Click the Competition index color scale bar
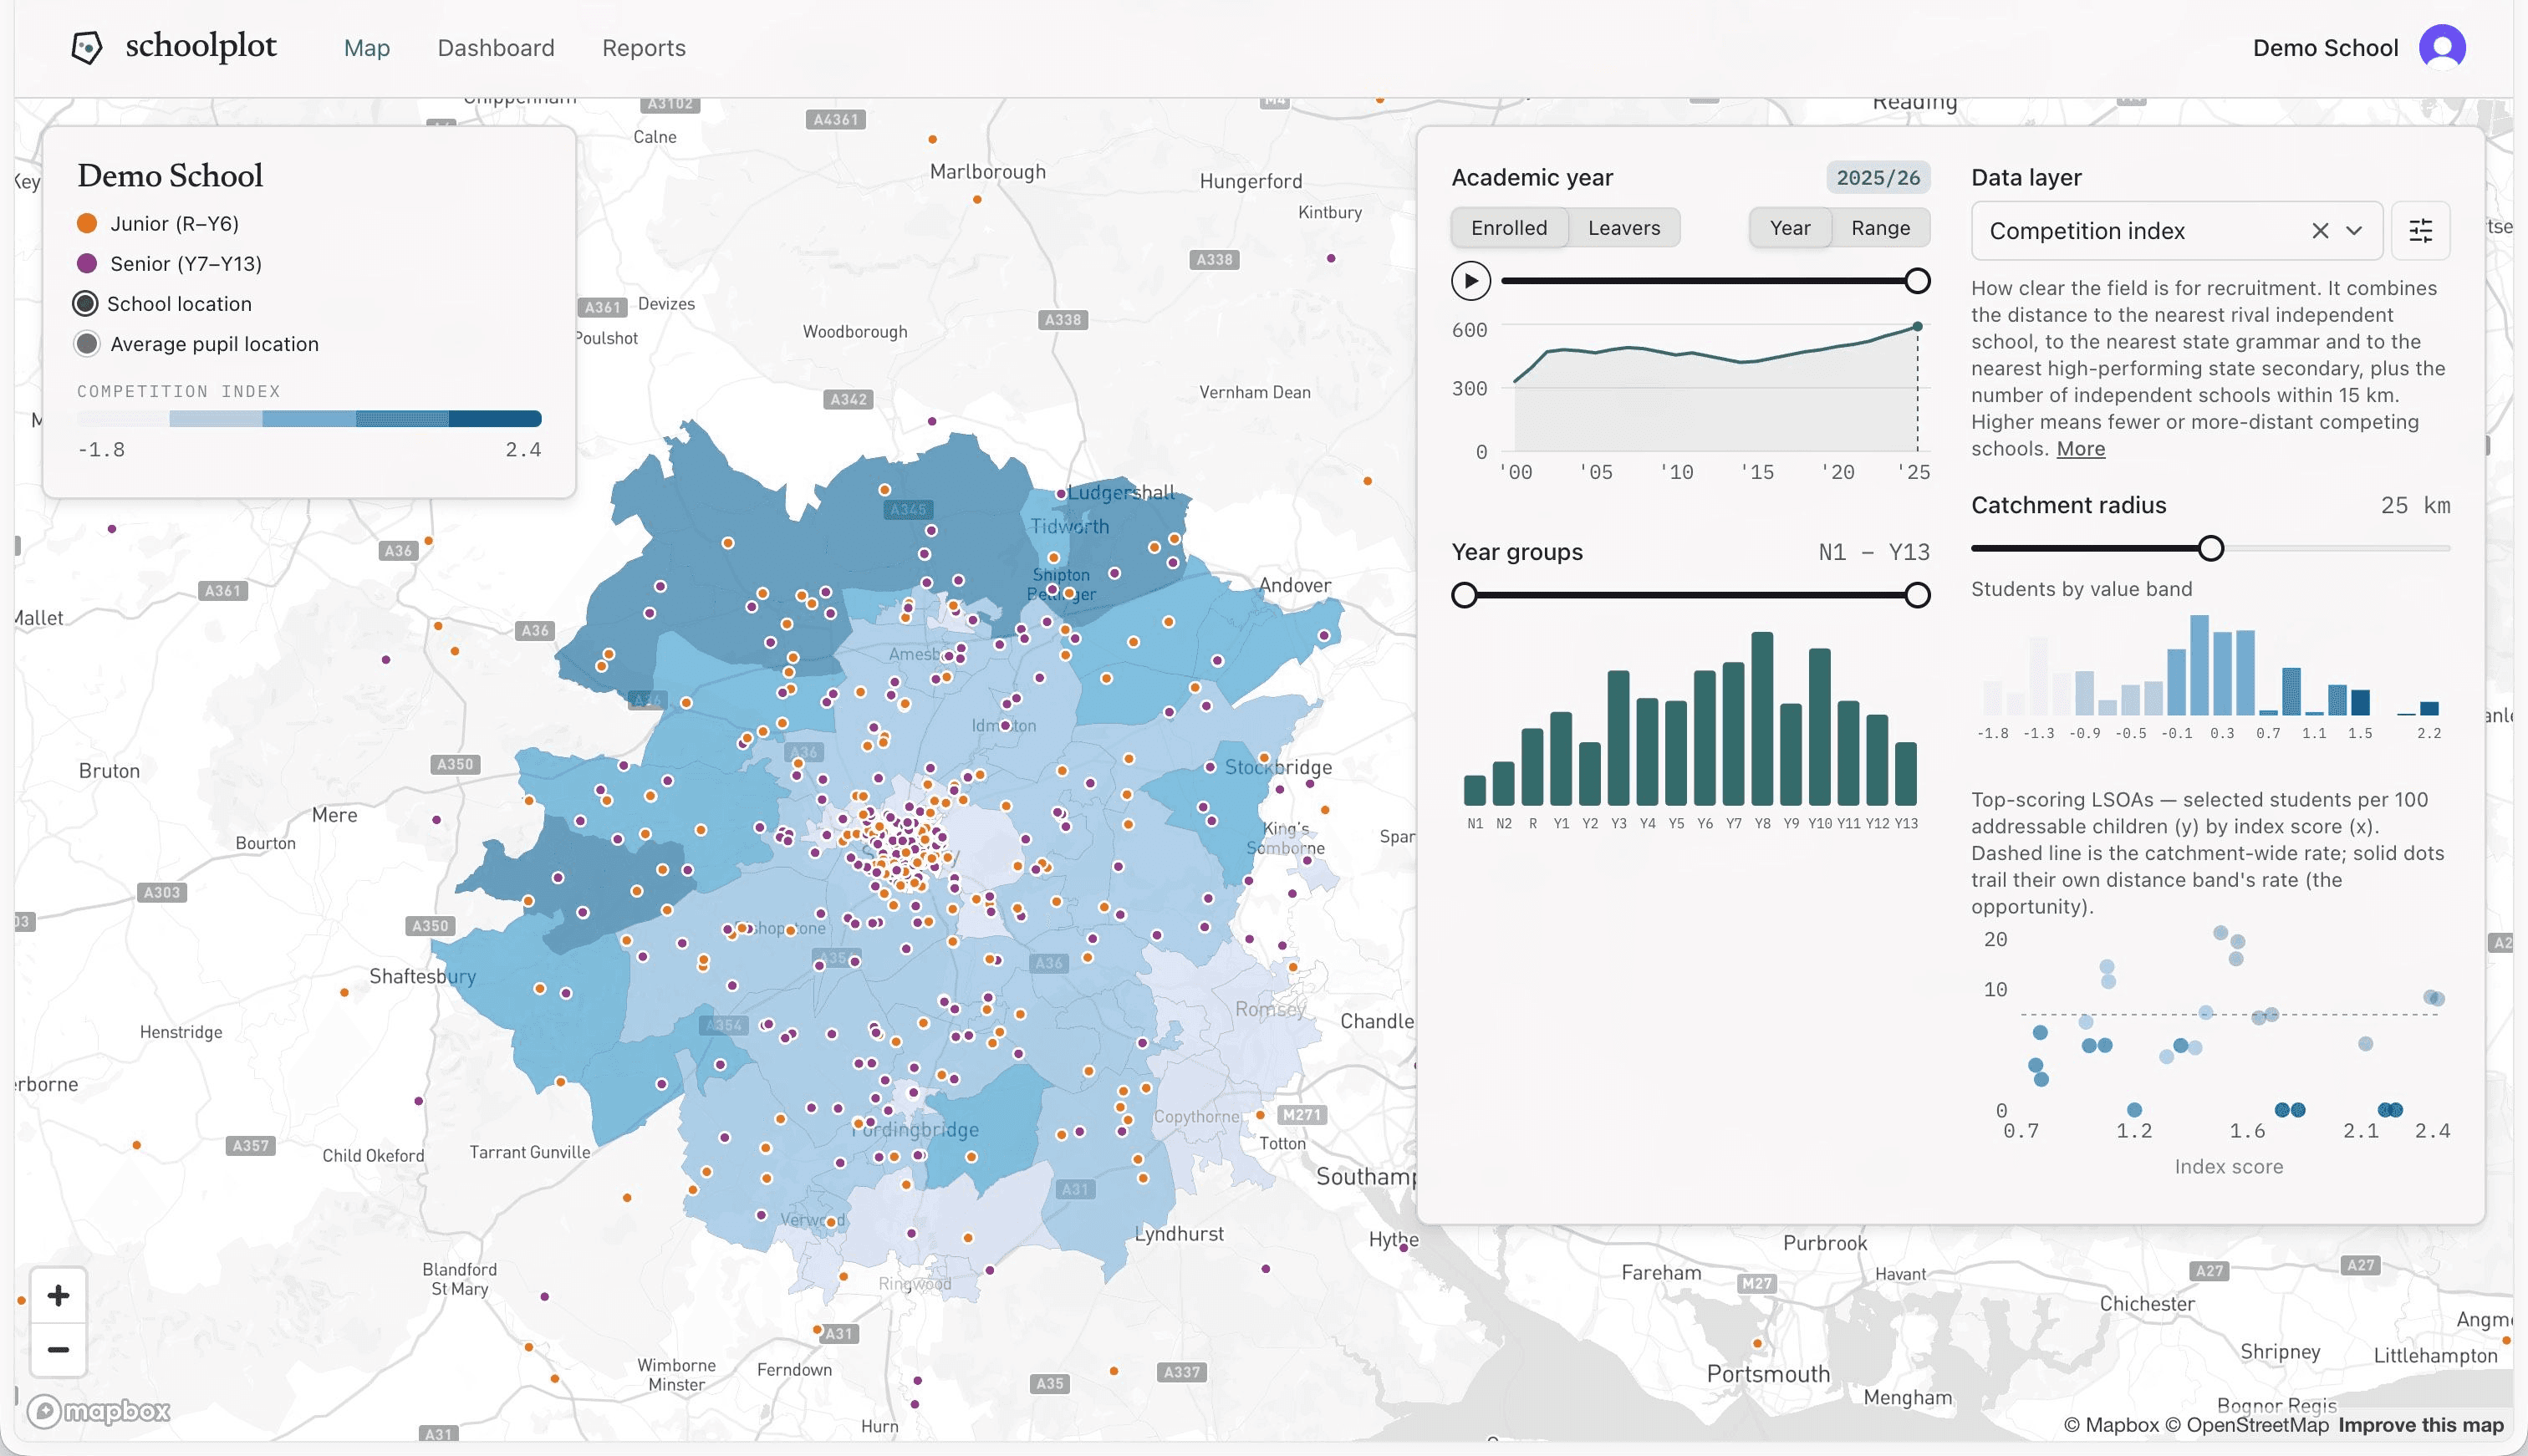This screenshot has width=2528, height=1456. point(309,419)
